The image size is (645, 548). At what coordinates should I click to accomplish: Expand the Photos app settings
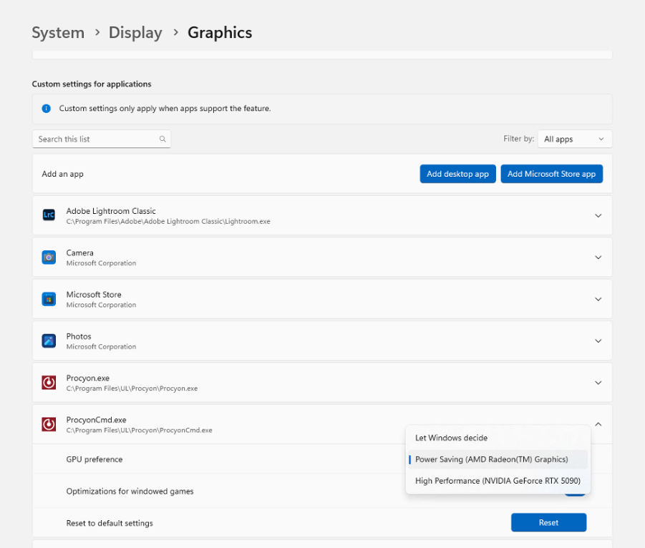pos(598,341)
